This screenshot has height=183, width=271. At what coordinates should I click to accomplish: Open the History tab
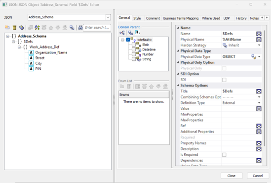pyautogui.click(x=241, y=18)
